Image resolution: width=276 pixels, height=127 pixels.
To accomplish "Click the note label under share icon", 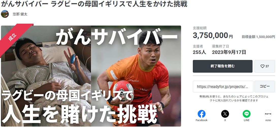I will pos(268,120).
